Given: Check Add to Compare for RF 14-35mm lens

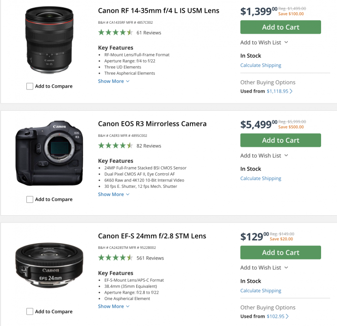Looking at the screenshot, I should (30, 86).
